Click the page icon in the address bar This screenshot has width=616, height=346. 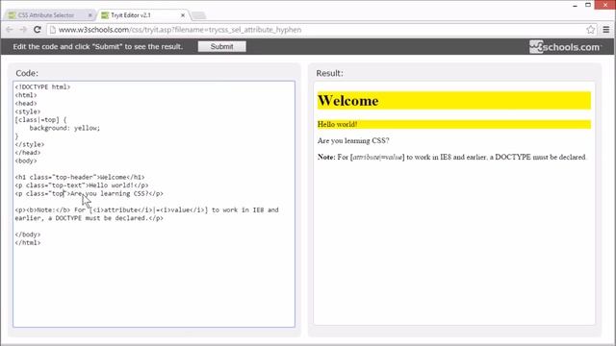pyautogui.click(x=53, y=30)
